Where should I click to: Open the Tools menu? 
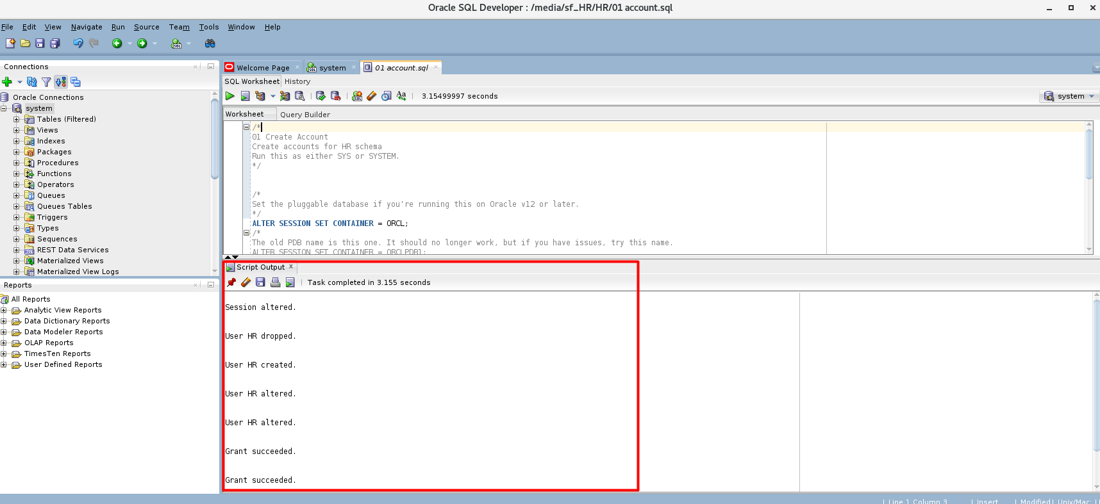click(x=208, y=27)
